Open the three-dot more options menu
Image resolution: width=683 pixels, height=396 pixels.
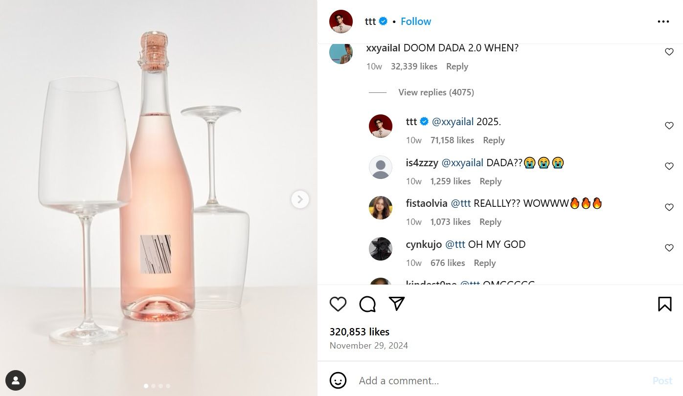(x=663, y=22)
